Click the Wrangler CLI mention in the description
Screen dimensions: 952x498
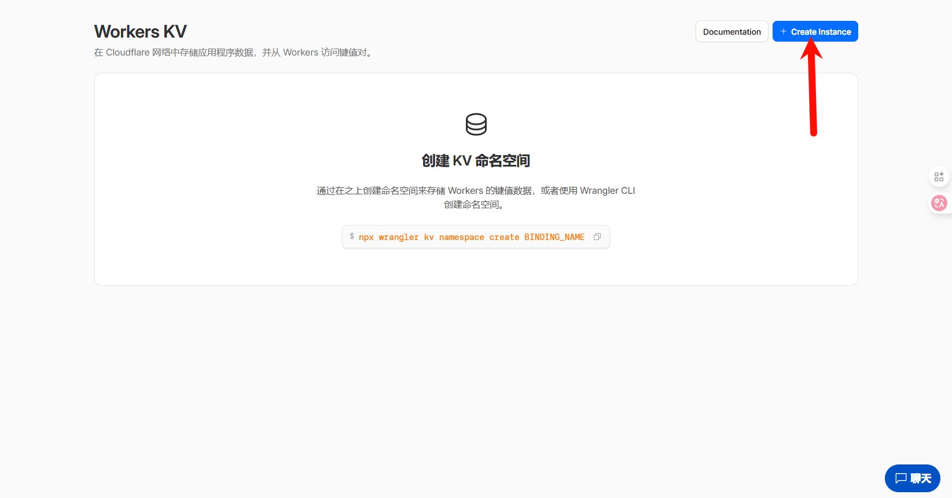point(607,191)
